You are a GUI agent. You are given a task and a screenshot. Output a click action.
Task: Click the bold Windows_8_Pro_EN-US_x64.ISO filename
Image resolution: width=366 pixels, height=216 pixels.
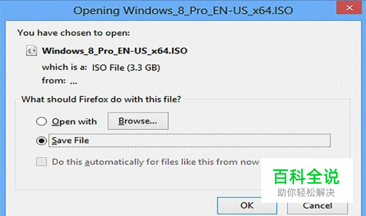pos(115,51)
